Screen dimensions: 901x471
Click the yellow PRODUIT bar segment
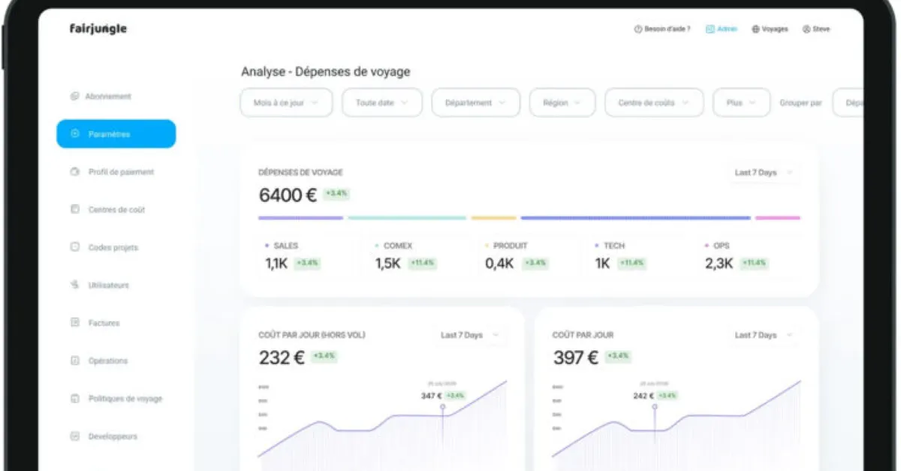coord(494,218)
